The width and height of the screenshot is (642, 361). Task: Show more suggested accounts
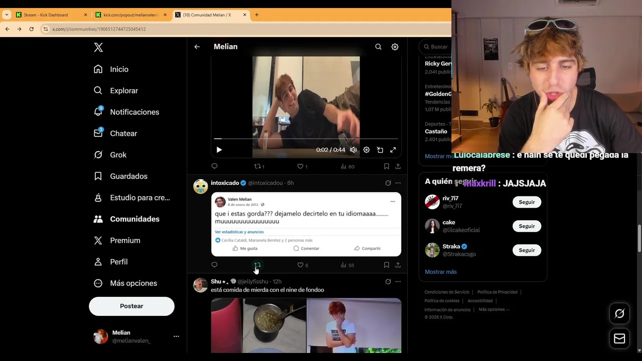[440, 272]
